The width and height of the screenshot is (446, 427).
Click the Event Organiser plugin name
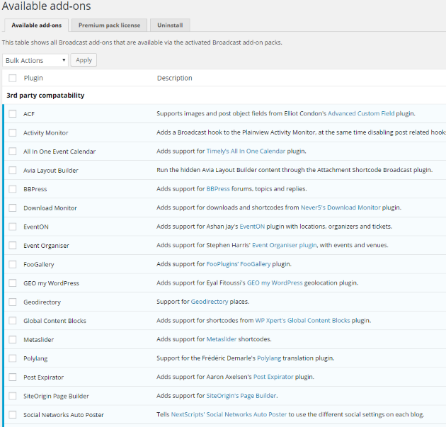46,246
